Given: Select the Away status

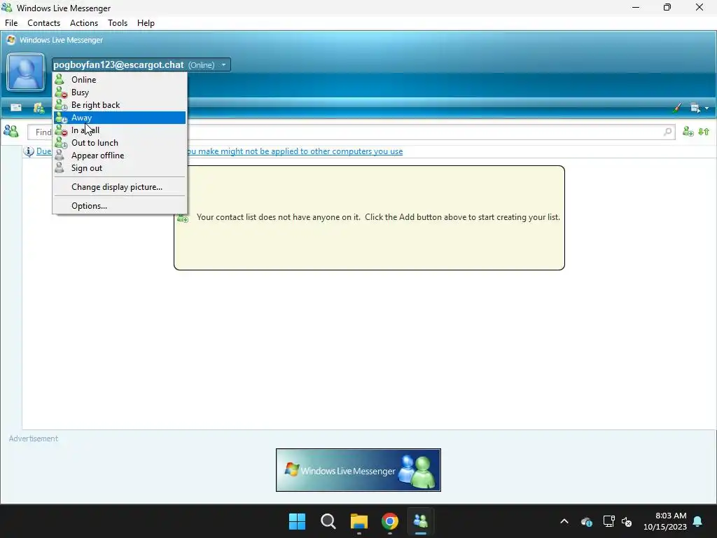Looking at the screenshot, I should point(119,118).
